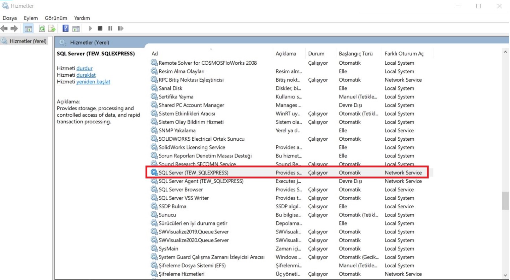This screenshot has width=510, height=280.
Task: Pause the service with the pause icon
Action: point(110,28)
